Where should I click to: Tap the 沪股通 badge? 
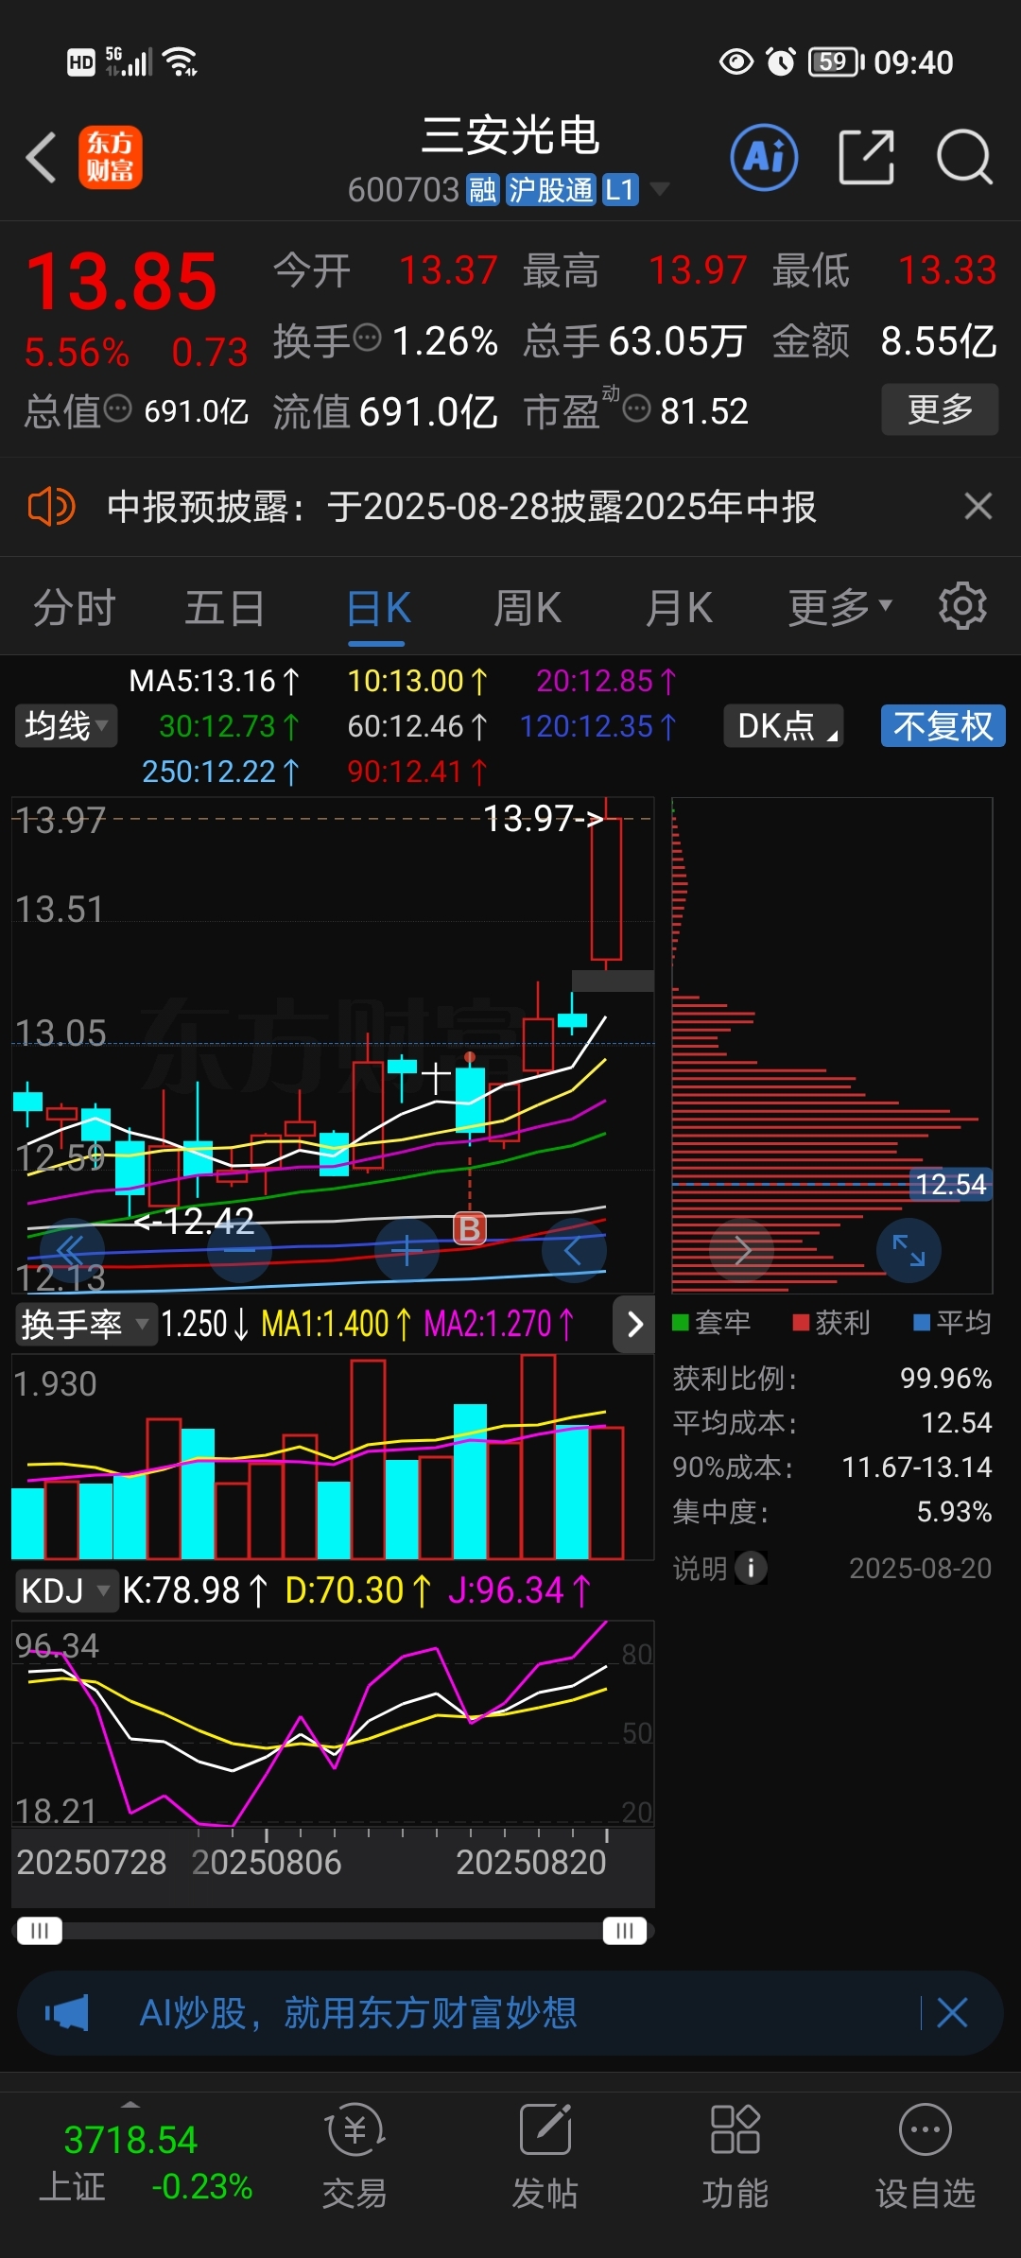pyautogui.click(x=550, y=190)
